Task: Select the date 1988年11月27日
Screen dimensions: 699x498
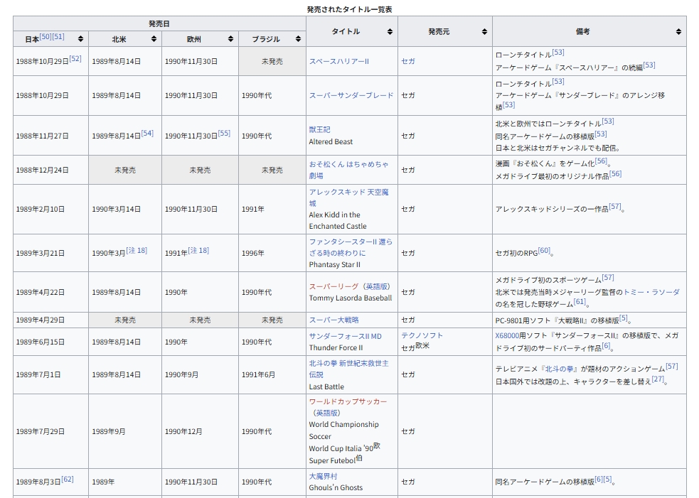Action: point(43,136)
